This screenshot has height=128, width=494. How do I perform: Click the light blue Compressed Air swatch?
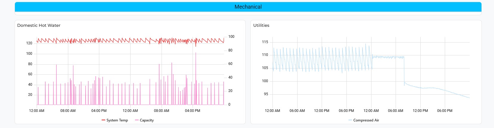(x=350, y=120)
